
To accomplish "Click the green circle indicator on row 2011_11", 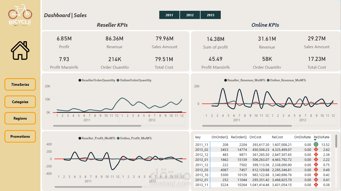I will point(316,144).
